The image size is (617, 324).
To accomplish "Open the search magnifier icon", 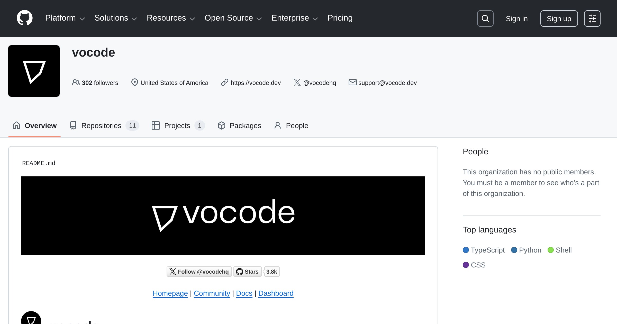I will click(x=485, y=19).
